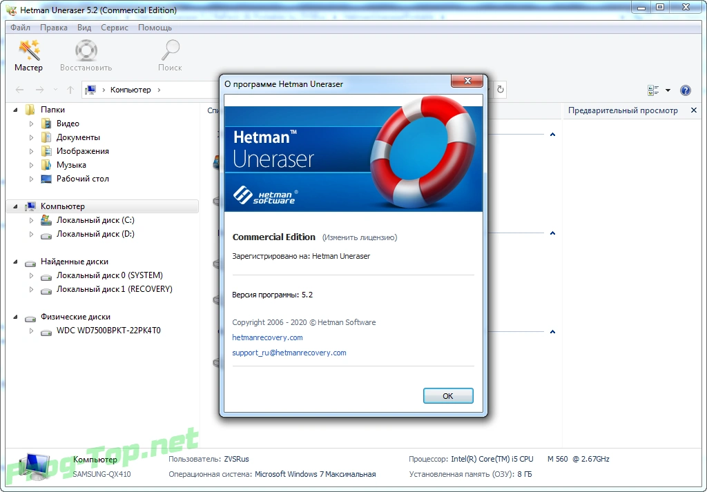
Task: Launch the Мастер wizard tool
Action: [28, 55]
